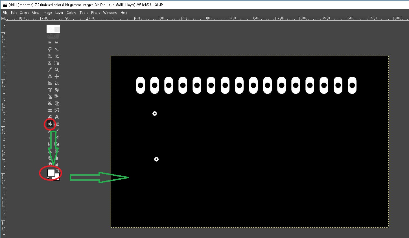Select the Handle Transform tool
Screen dimensions: 409x238
50,103
